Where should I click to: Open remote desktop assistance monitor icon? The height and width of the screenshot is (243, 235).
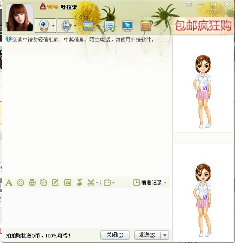pyautogui.click(x=127, y=26)
